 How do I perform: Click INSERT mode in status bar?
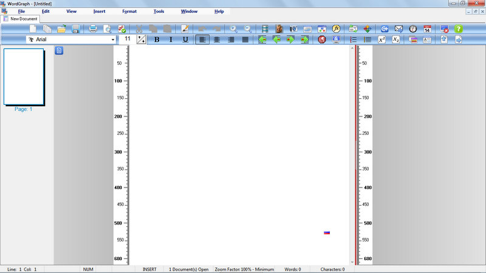(x=149, y=269)
